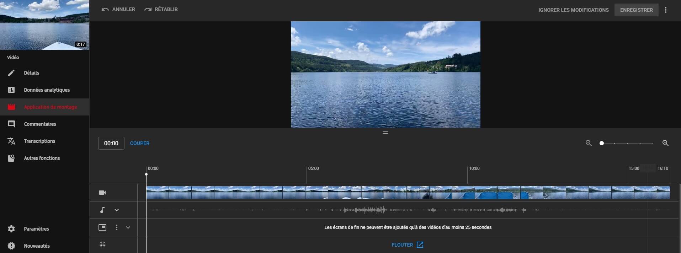This screenshot has width=681, height=253.
Task: Select Application de montage menu item
Action: tap(44, 107)
